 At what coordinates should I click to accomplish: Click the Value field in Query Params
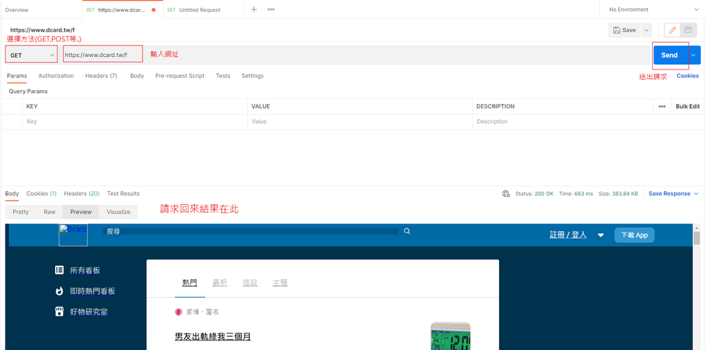[x=360, y=122]
